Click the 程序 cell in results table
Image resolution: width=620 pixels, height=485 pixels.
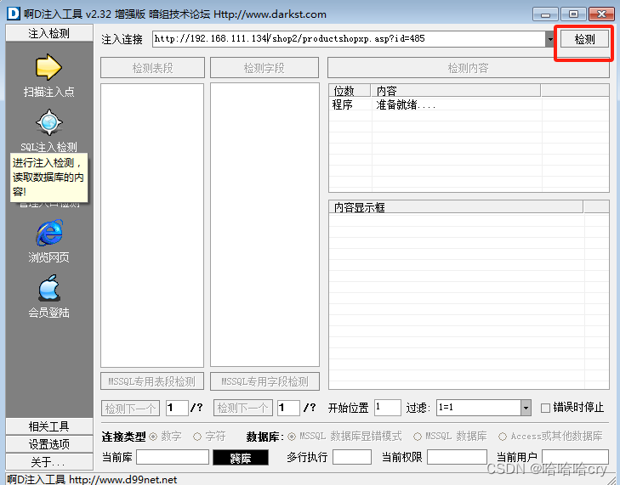point(343,104)
